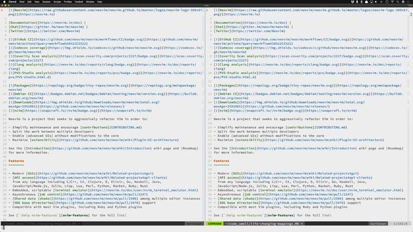Image resolution: width=413 pixels, height=232 pixels.
Task: Click the [Documentation] link line in left pane
Action: 47,23
